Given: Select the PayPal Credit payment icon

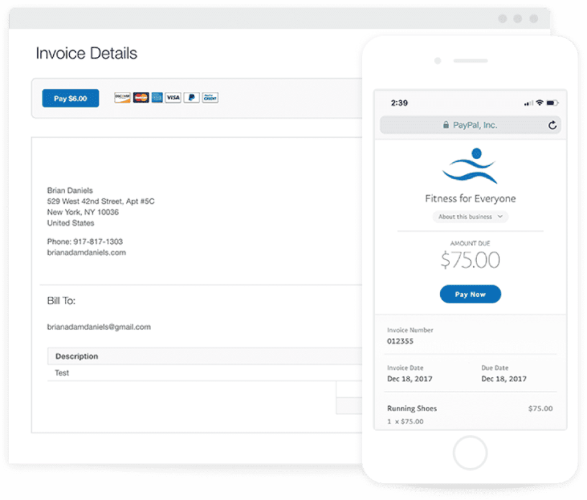Looking at the screenshot, I should pyautogui.click(x=209, y=97).
